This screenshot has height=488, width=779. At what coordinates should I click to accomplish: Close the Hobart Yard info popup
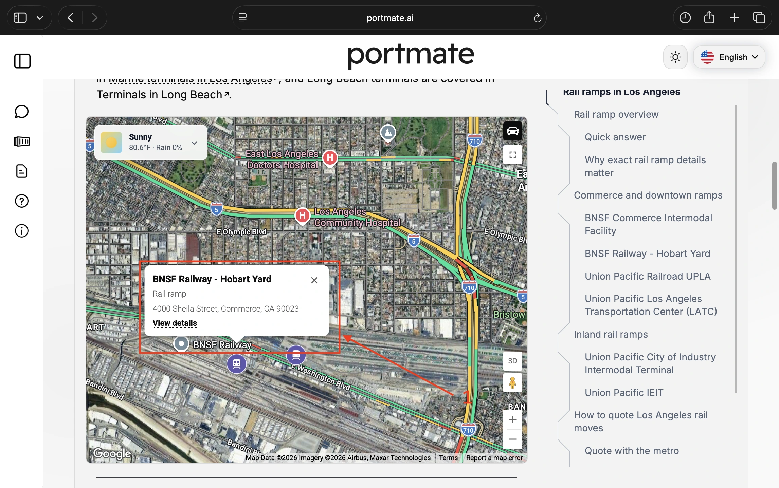point(314,280)
